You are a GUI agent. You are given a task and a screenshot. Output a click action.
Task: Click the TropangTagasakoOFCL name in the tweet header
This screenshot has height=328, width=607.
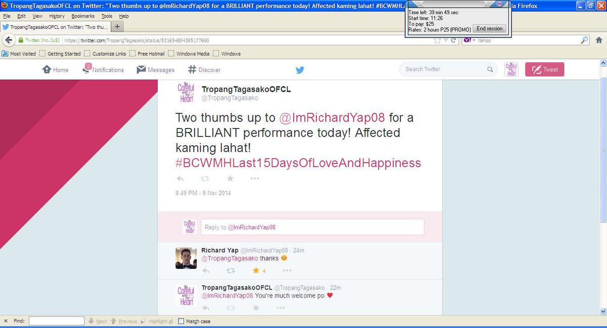(246, 89)
